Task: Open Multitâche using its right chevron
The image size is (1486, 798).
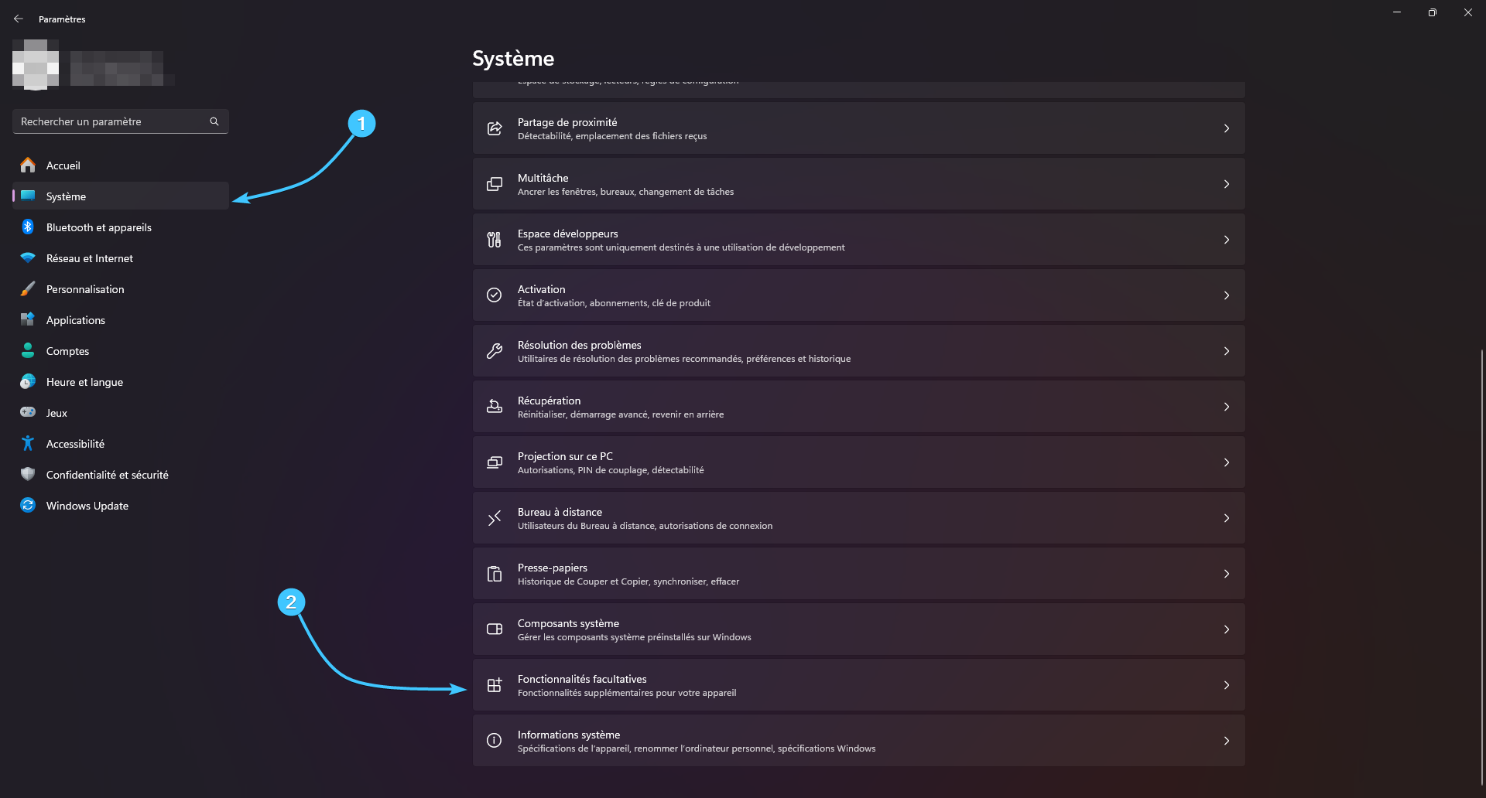Action: [x=1227, y=184]
